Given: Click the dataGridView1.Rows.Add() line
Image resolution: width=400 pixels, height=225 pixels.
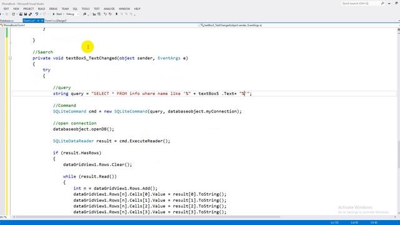Looking at the screenshot, I should (115, 188).
